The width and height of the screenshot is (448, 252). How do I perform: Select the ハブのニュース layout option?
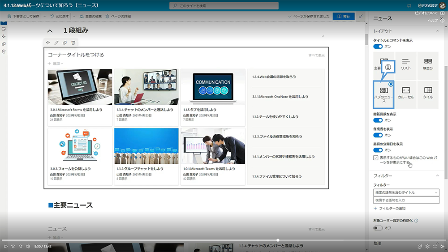point(384,95)
